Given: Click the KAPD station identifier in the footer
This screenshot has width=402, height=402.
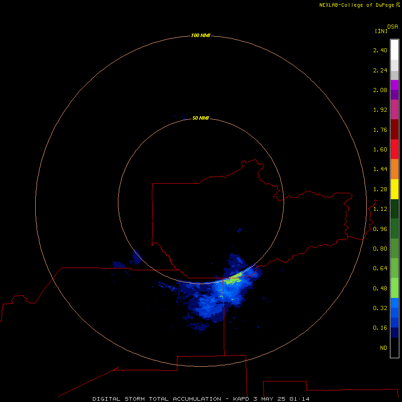Looking at the screenshot, I should tap(241, 399).
